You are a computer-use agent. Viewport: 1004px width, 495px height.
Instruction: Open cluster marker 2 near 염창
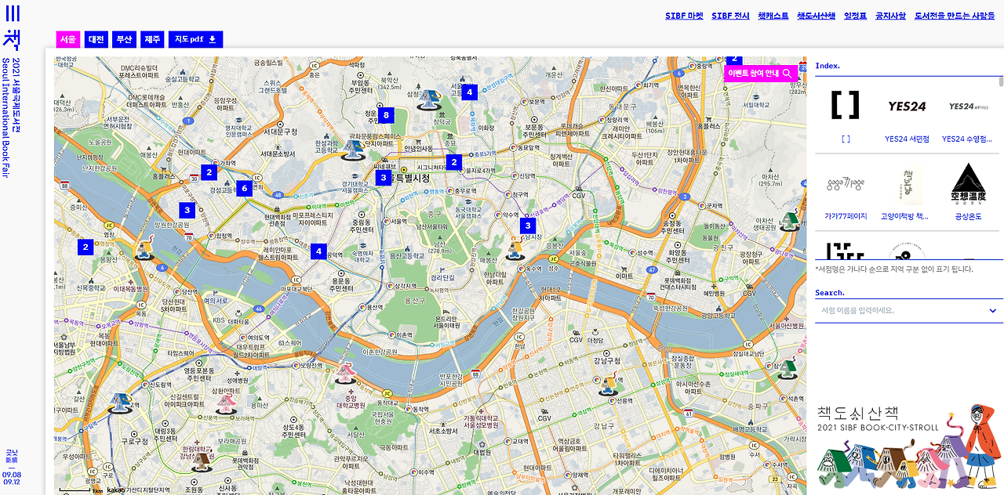pyautogui.click(x=85, y=247)
